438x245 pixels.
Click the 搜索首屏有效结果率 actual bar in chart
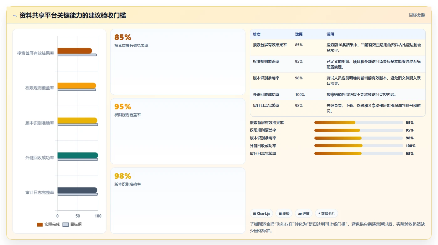(x=75, y=51)
